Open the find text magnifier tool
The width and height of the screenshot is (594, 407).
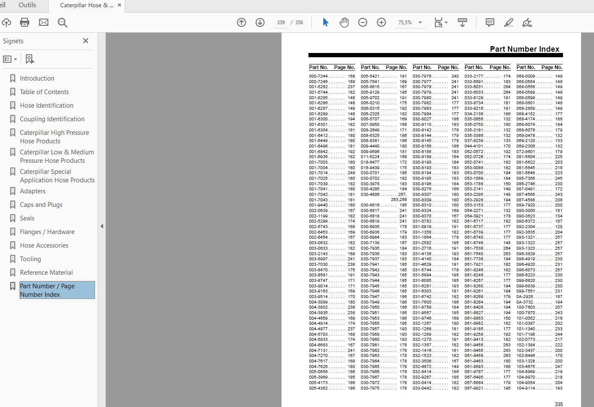pos(63,22)
